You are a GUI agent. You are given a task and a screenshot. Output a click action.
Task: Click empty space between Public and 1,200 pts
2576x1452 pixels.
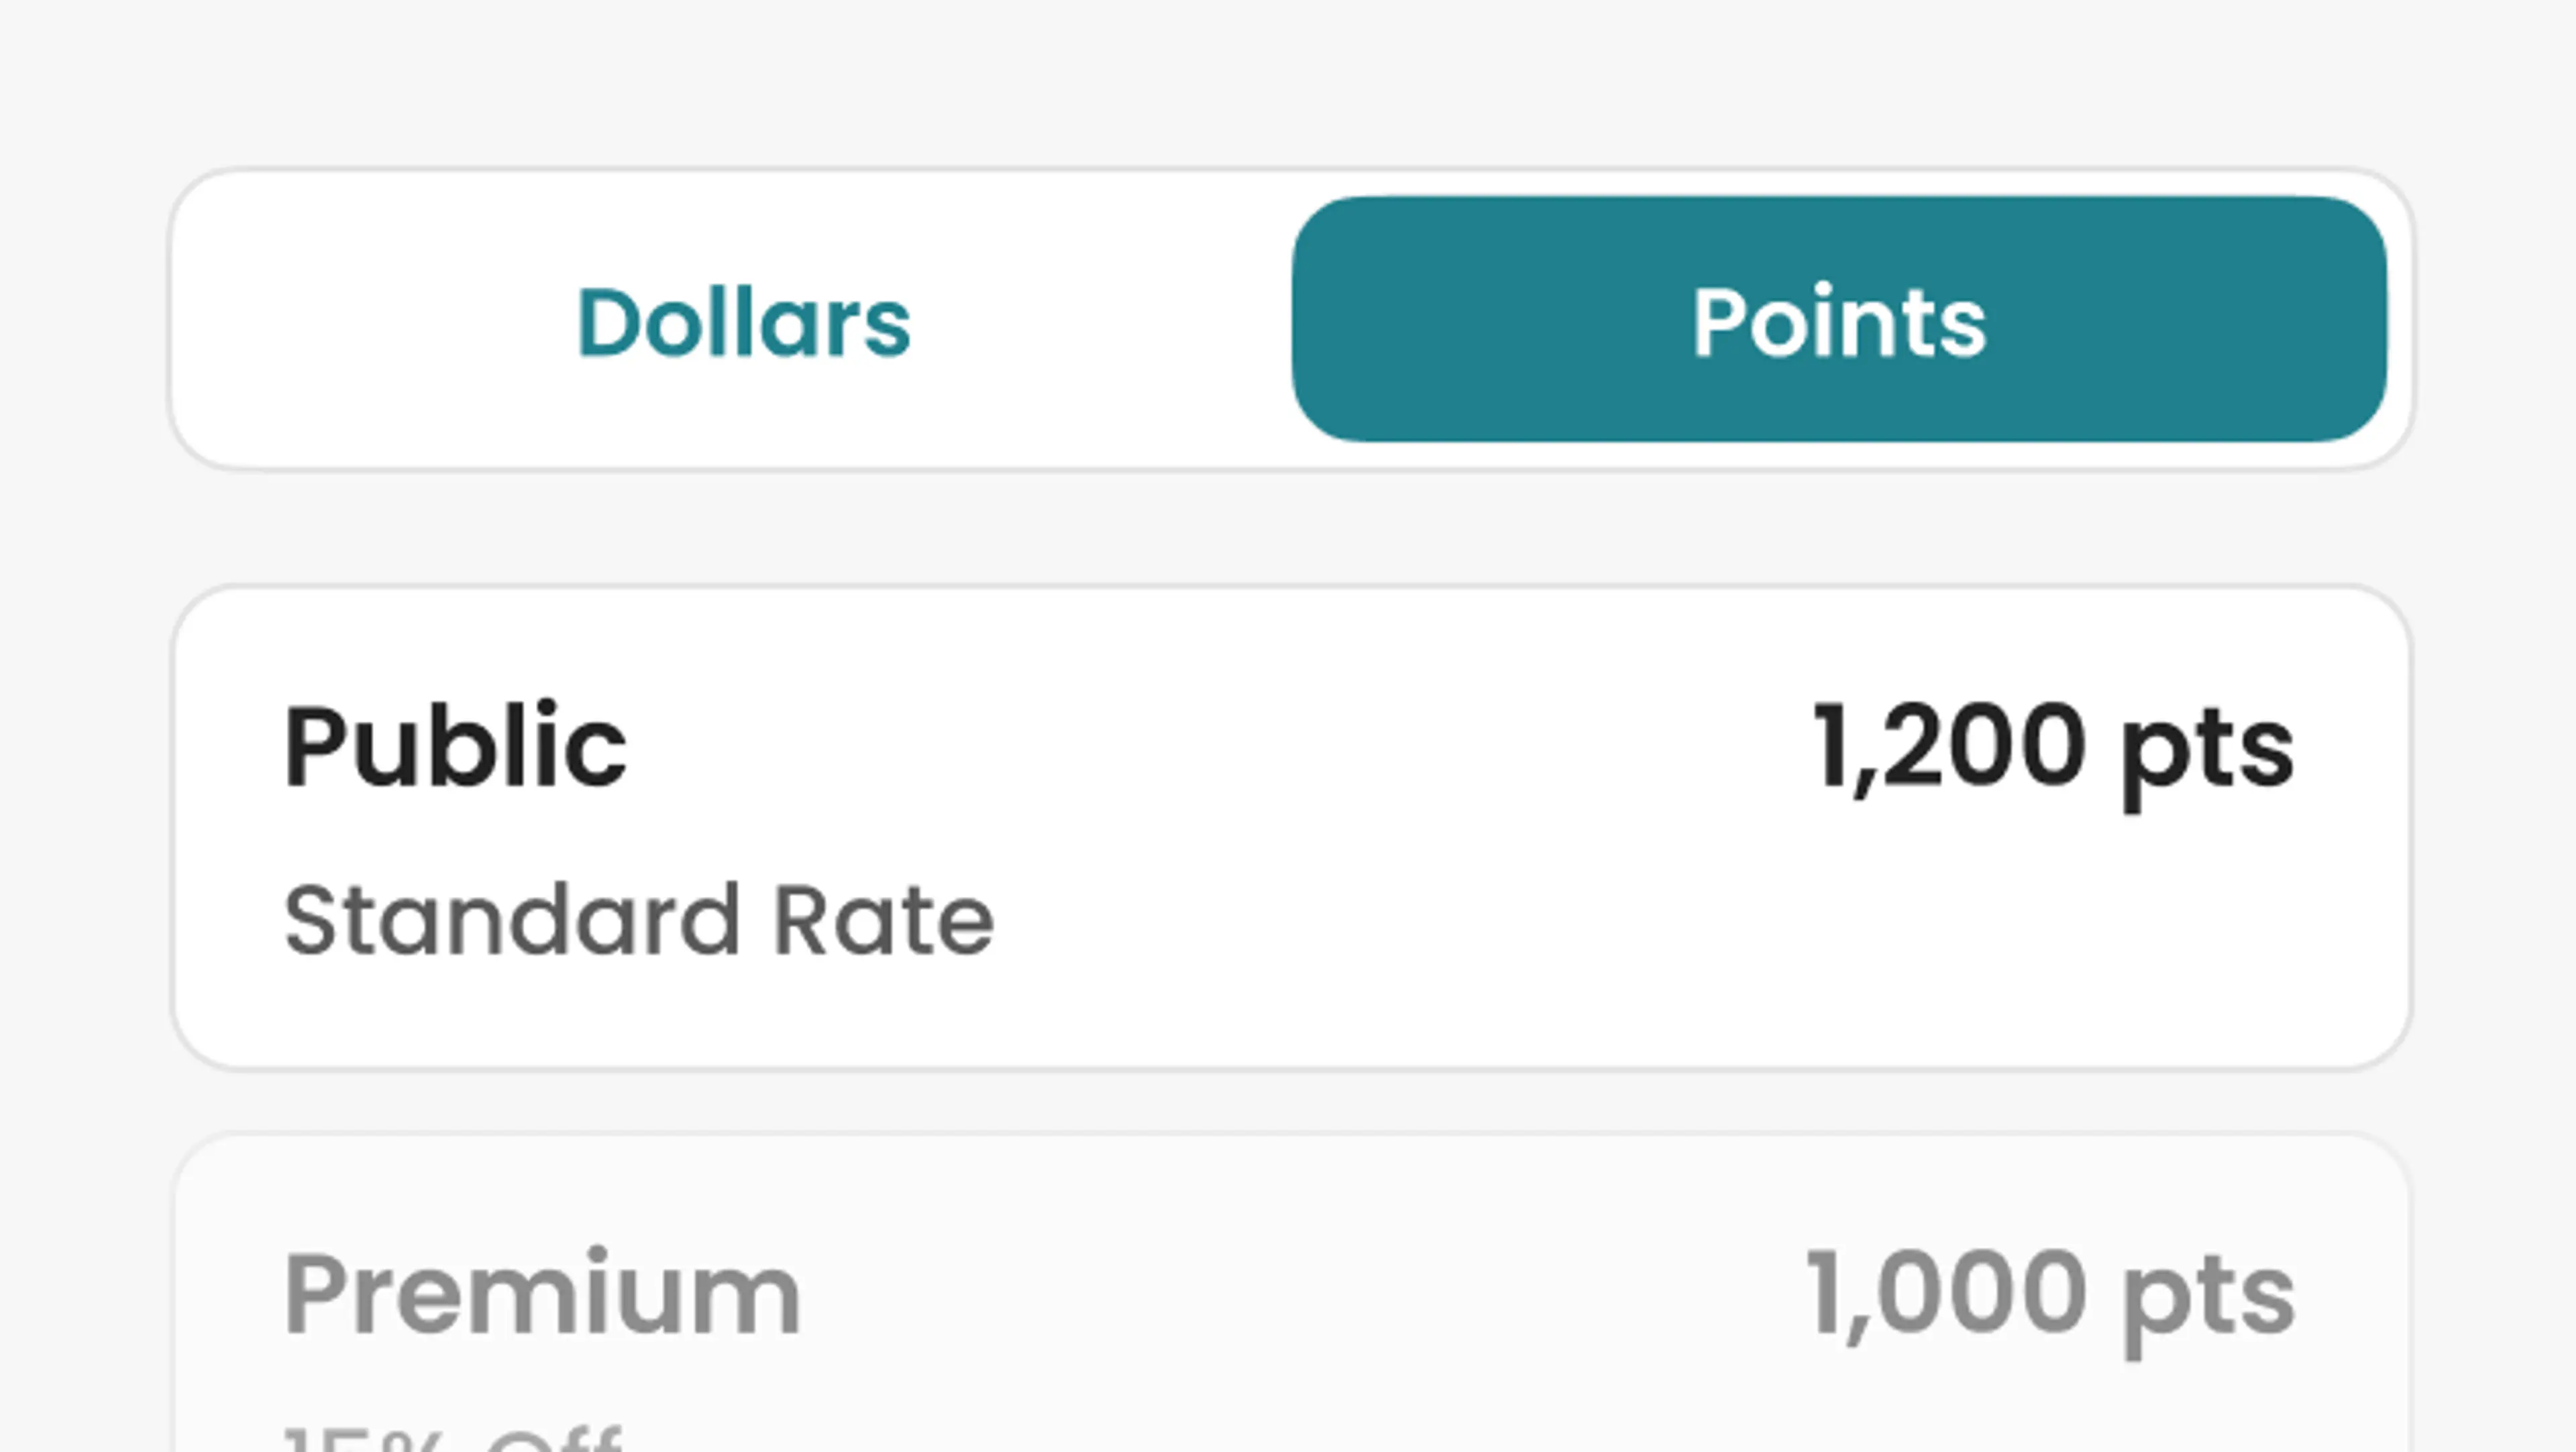pyautogui.click(x=1200, y=747)
